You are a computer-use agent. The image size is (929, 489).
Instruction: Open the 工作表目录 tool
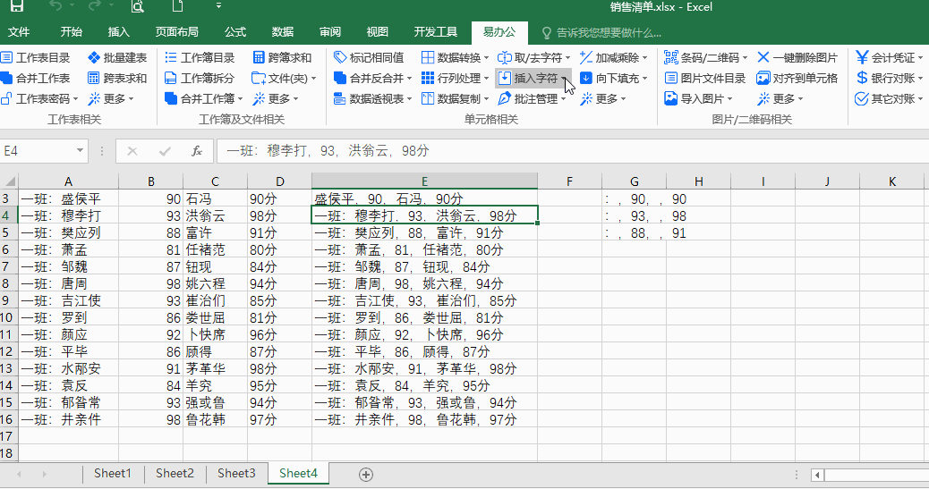point(36,57)
